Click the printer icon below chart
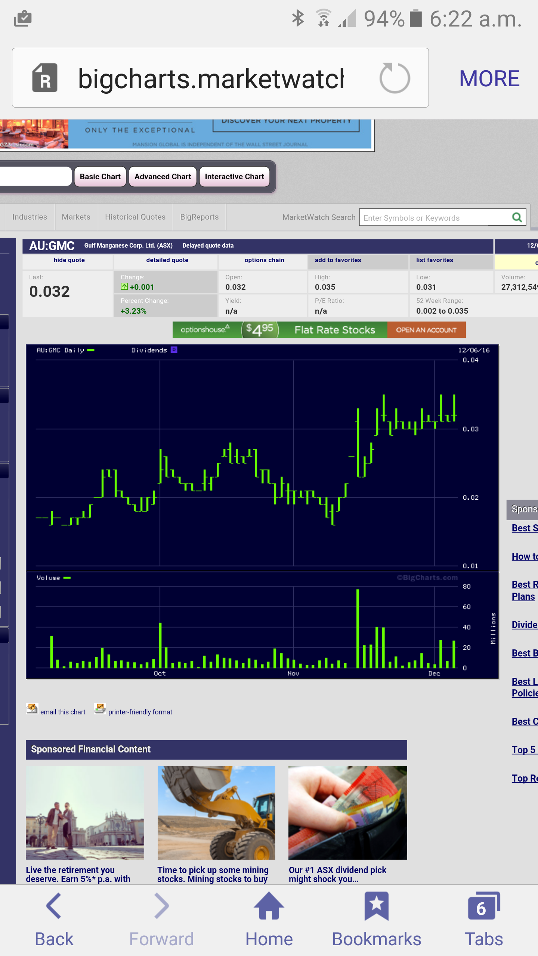 point(100,709)
